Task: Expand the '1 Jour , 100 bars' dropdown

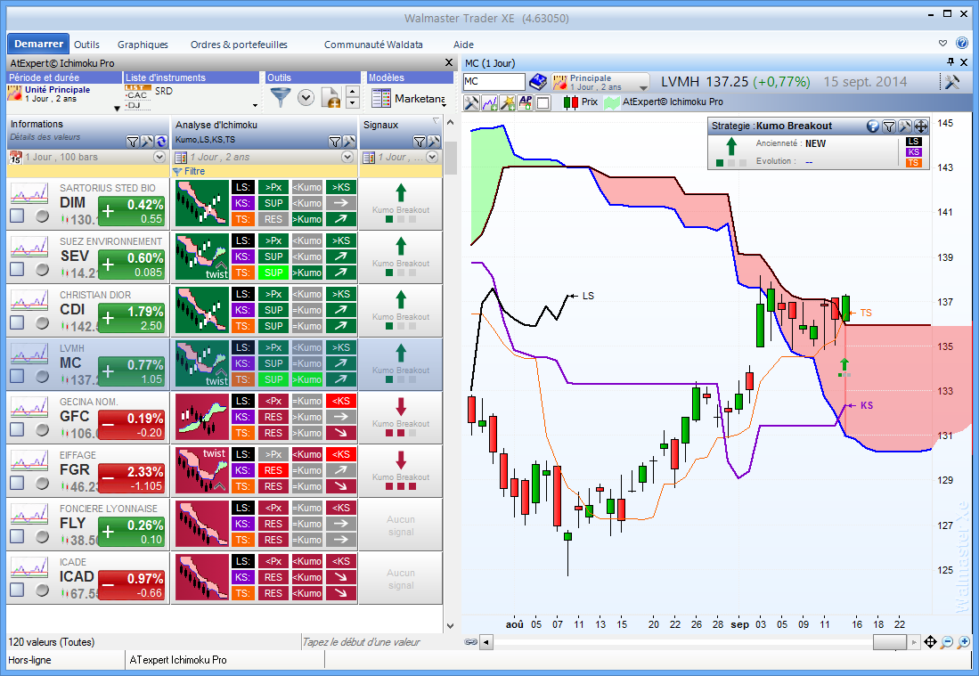Action: point(159,157)
